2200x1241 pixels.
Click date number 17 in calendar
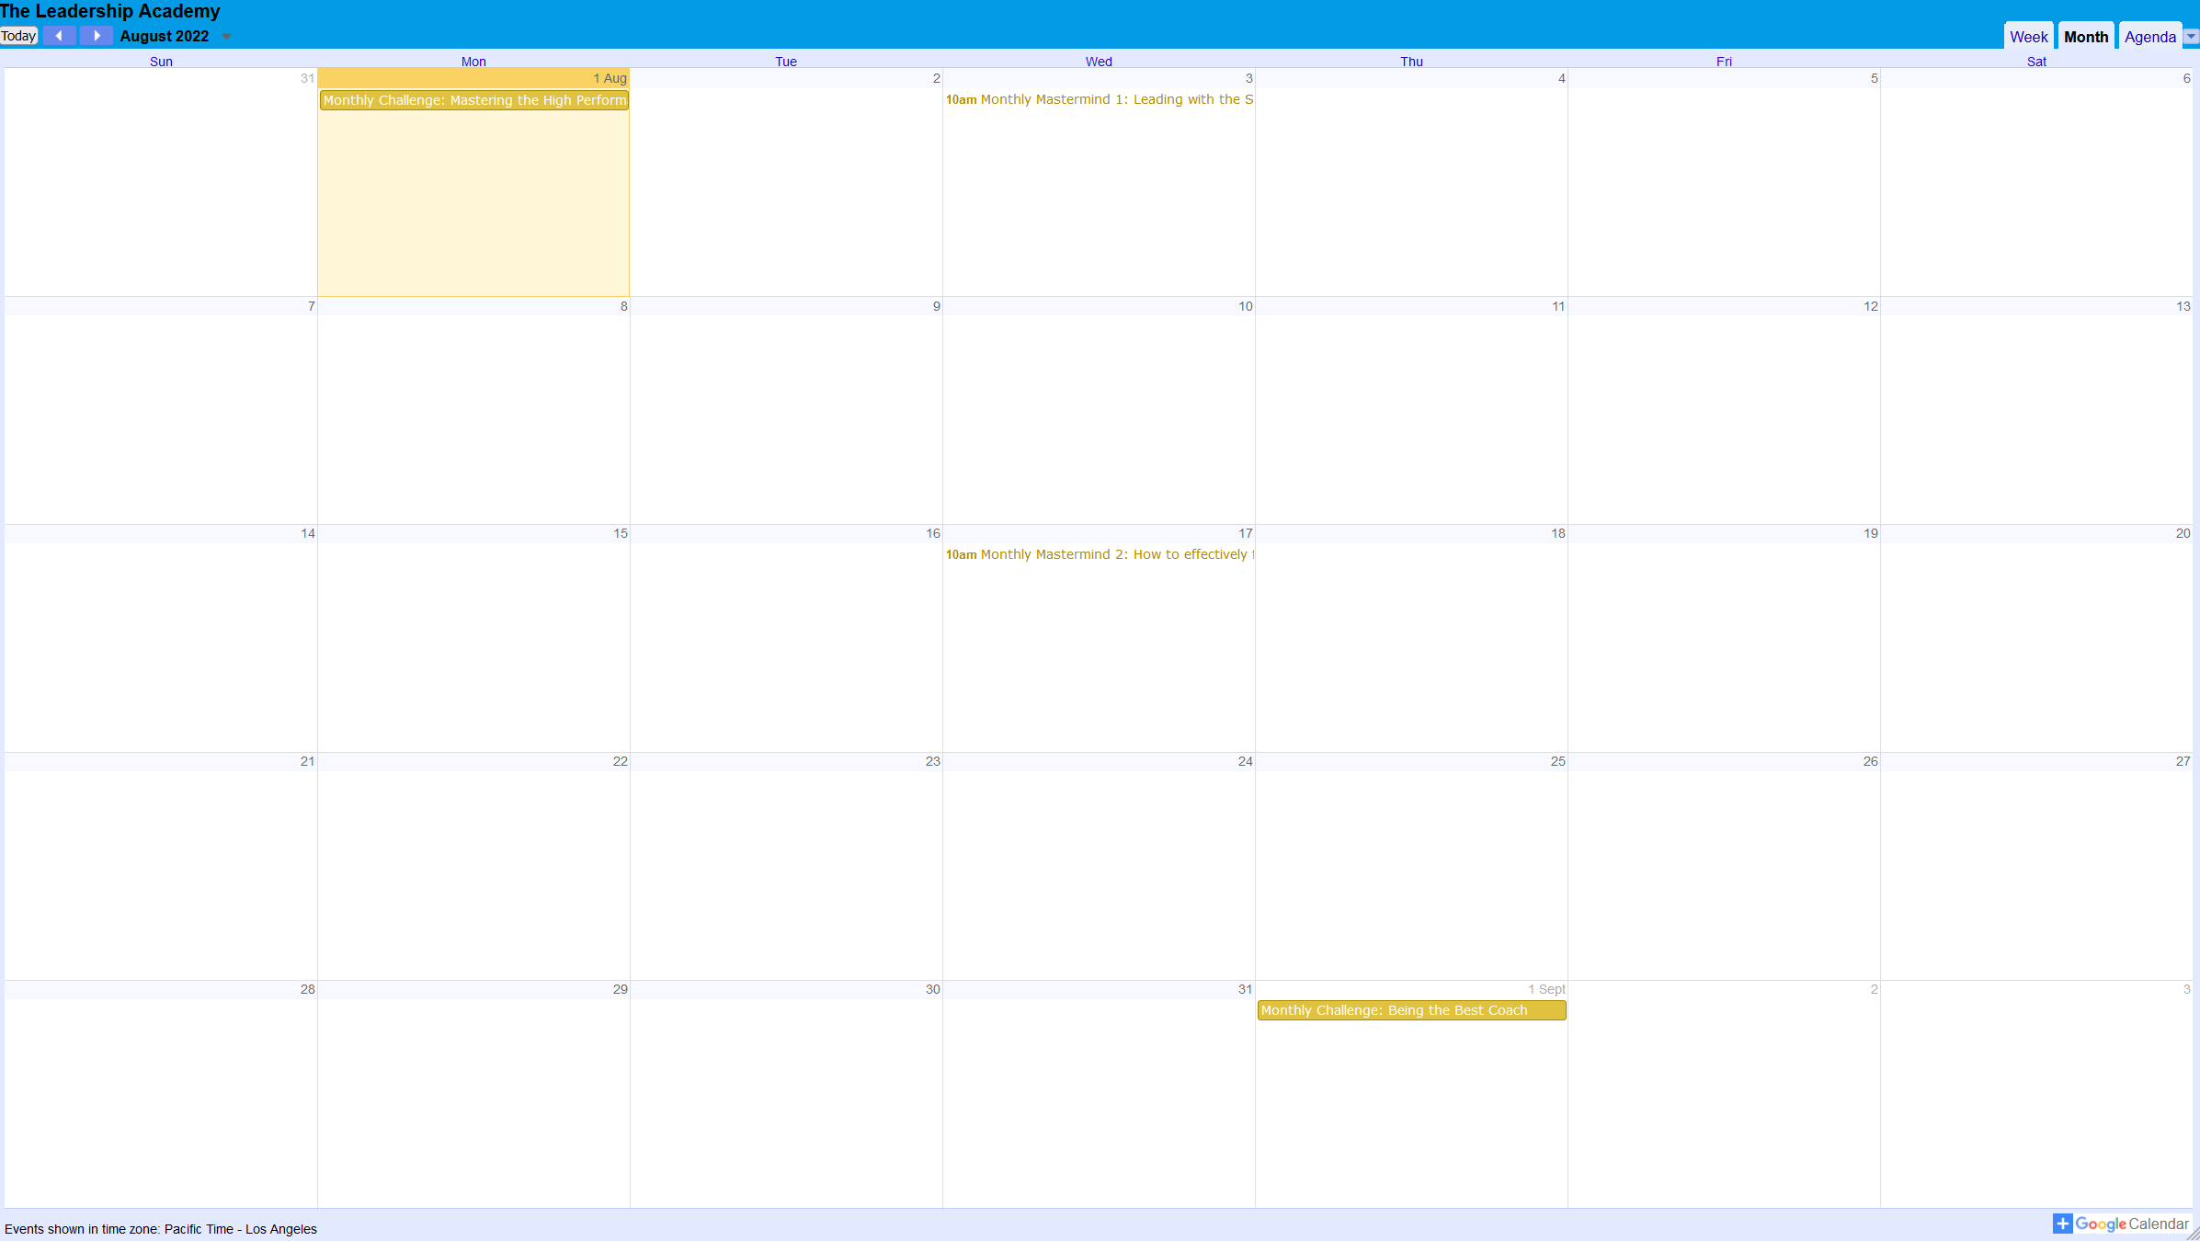point(1245,533)
